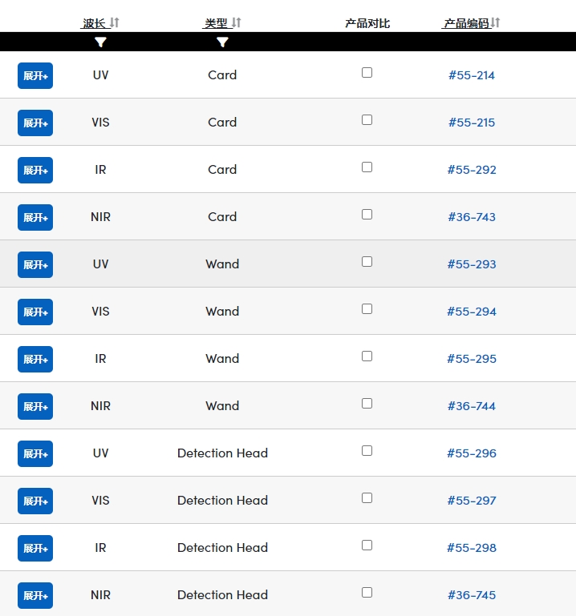Expand row for product #55-214
Image resolution: width=576 pixels, height=616 pixels.
click(x=35, y=76)
